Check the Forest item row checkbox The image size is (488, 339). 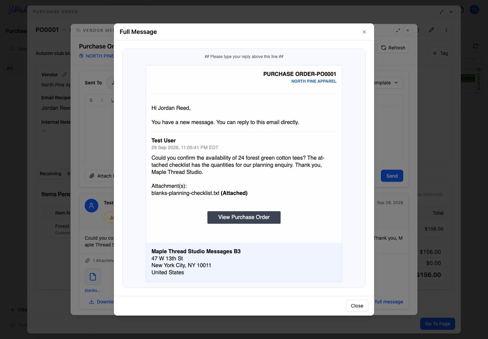47,229
